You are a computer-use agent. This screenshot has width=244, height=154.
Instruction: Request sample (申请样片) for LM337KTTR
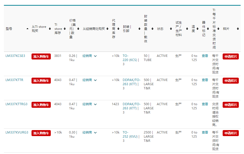231,81
